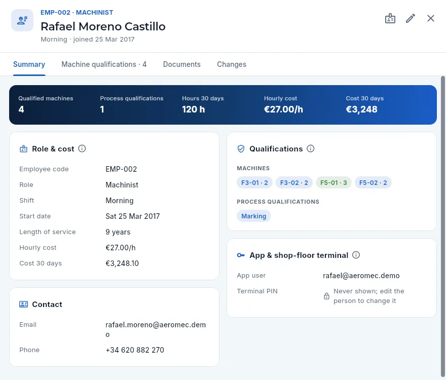Click start date Sat 25 Mar 2017
Screen dimensions: 446x380
pos(133,216)
